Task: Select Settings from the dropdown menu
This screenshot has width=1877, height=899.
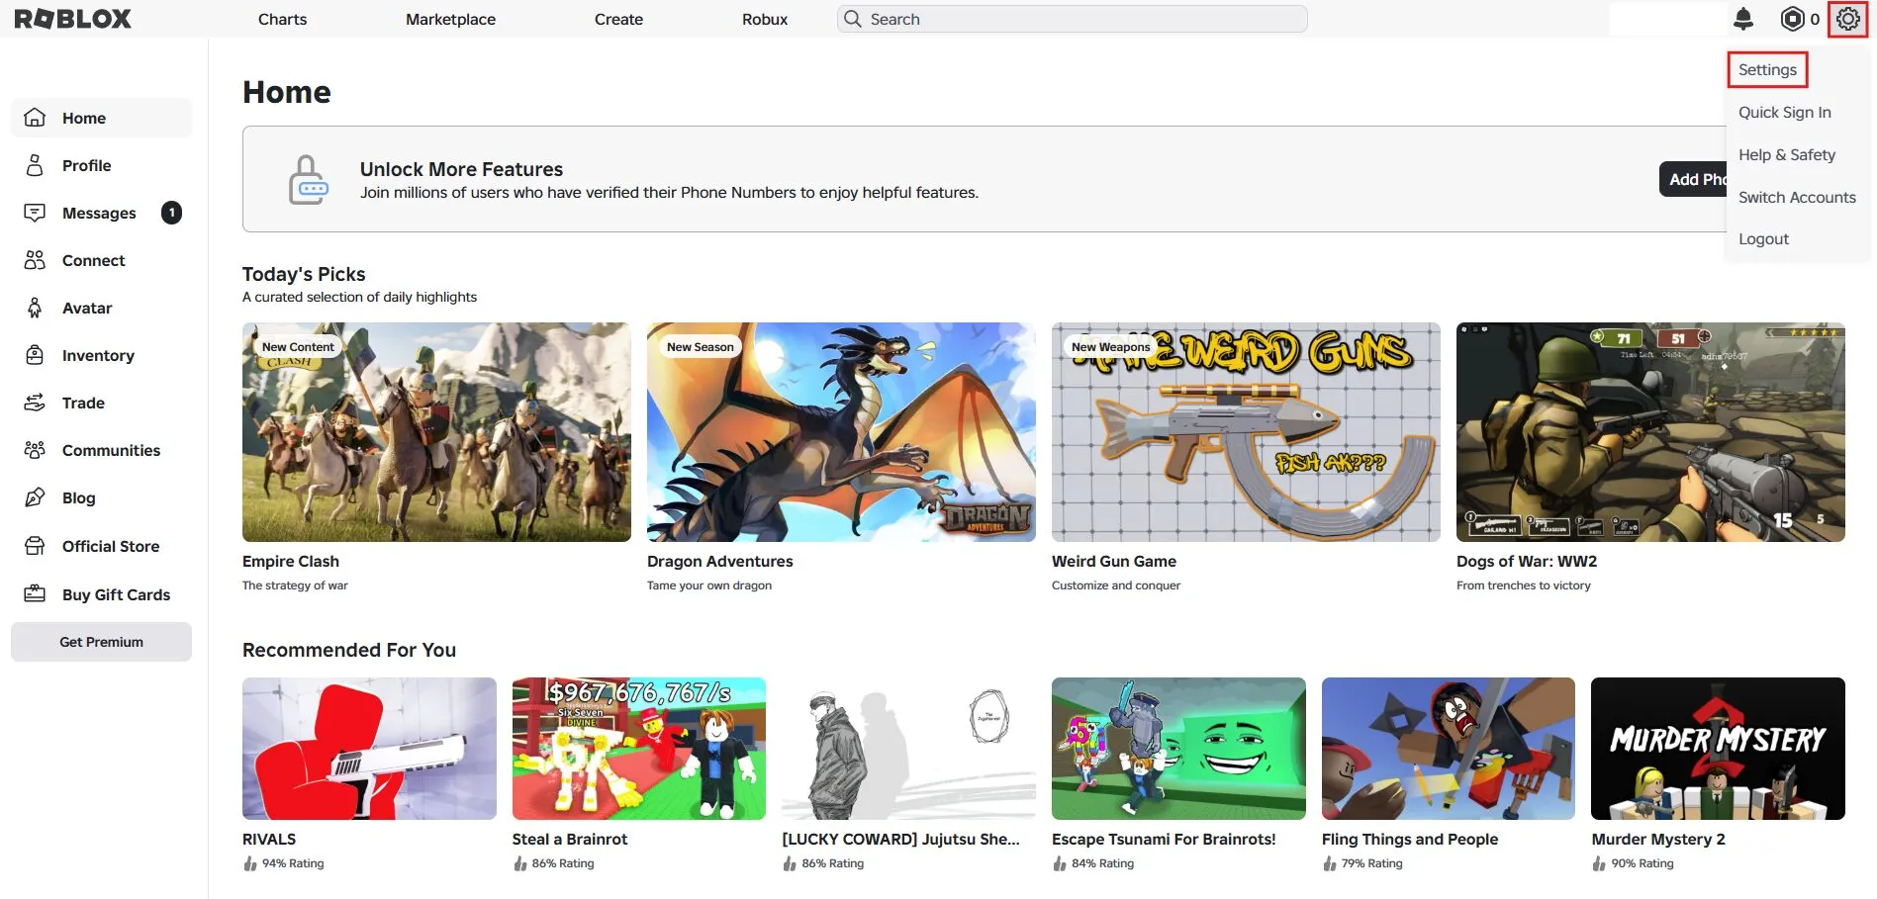Action: tap(1767, 69)
